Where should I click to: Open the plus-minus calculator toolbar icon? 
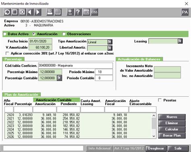pos(70,12)
